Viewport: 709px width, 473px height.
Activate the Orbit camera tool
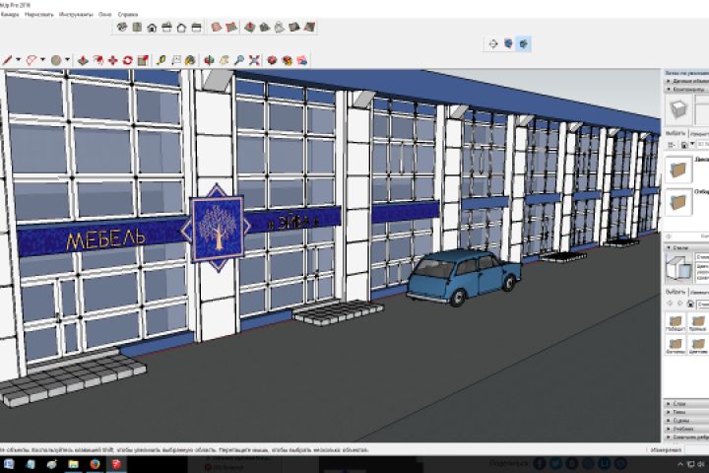[x=209, y=60]
